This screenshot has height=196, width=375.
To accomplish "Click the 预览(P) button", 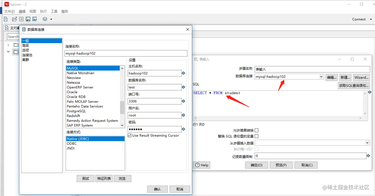I will [281, 165].
